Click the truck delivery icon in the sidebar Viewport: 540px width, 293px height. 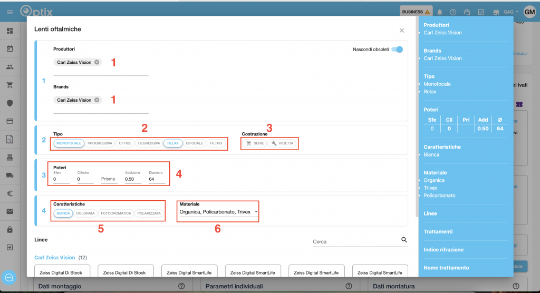[9, 175]
